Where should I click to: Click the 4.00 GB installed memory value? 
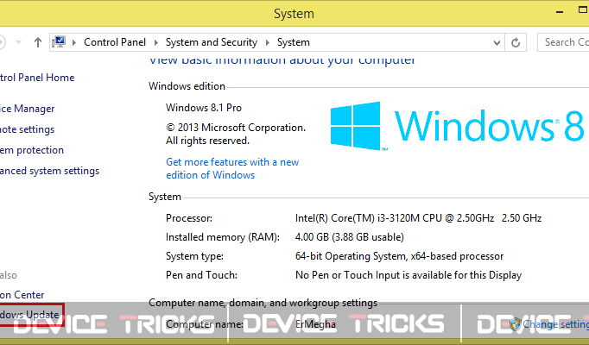click(x=350, y=237)
